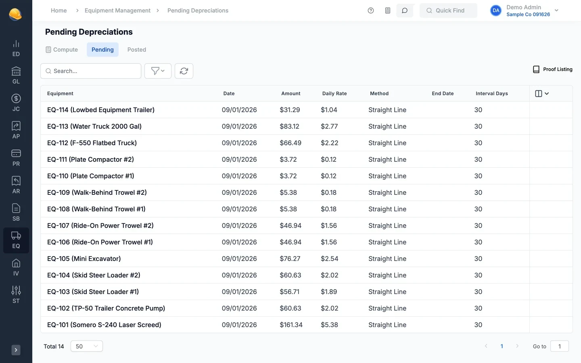Open the Quick Find search box
This screenshot has width=581, height=363.
click(448, 10)
